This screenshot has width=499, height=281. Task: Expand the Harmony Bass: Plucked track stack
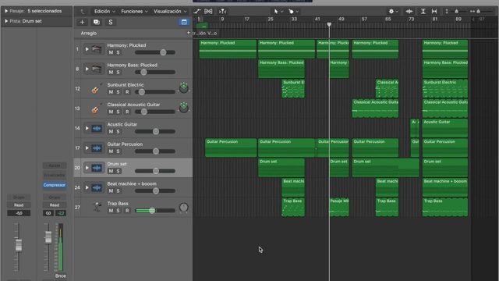(87, 69)
